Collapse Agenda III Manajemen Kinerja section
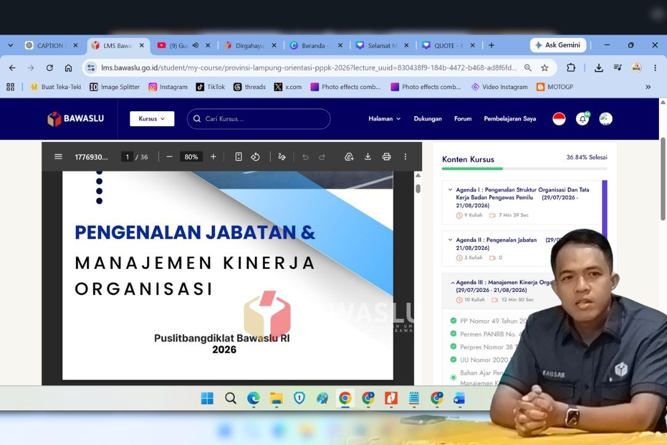667x445 pixels. (452, 282)
